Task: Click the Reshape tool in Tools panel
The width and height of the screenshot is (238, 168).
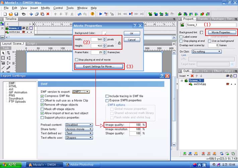Action: click(8, 53)
